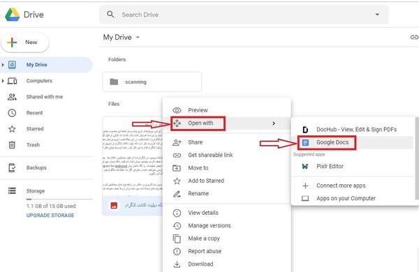This screenshot has height=272, width=419.
Task: Click the DocHub D icon
Action: coord(305,130)
